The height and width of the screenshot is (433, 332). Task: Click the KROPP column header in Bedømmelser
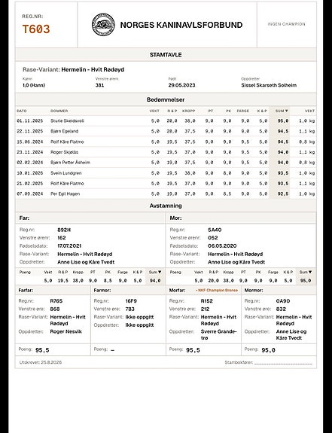(x=188, y=111)
